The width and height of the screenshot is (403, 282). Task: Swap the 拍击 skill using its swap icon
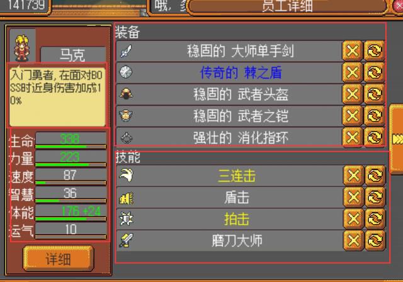(375, 219)
